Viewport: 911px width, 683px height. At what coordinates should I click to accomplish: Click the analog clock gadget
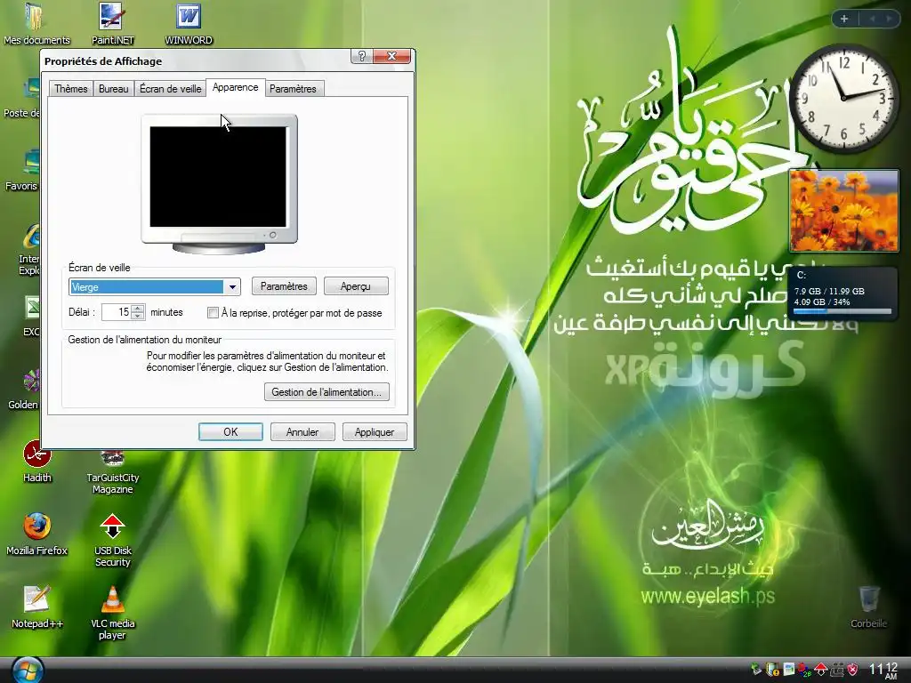[842, 98]
